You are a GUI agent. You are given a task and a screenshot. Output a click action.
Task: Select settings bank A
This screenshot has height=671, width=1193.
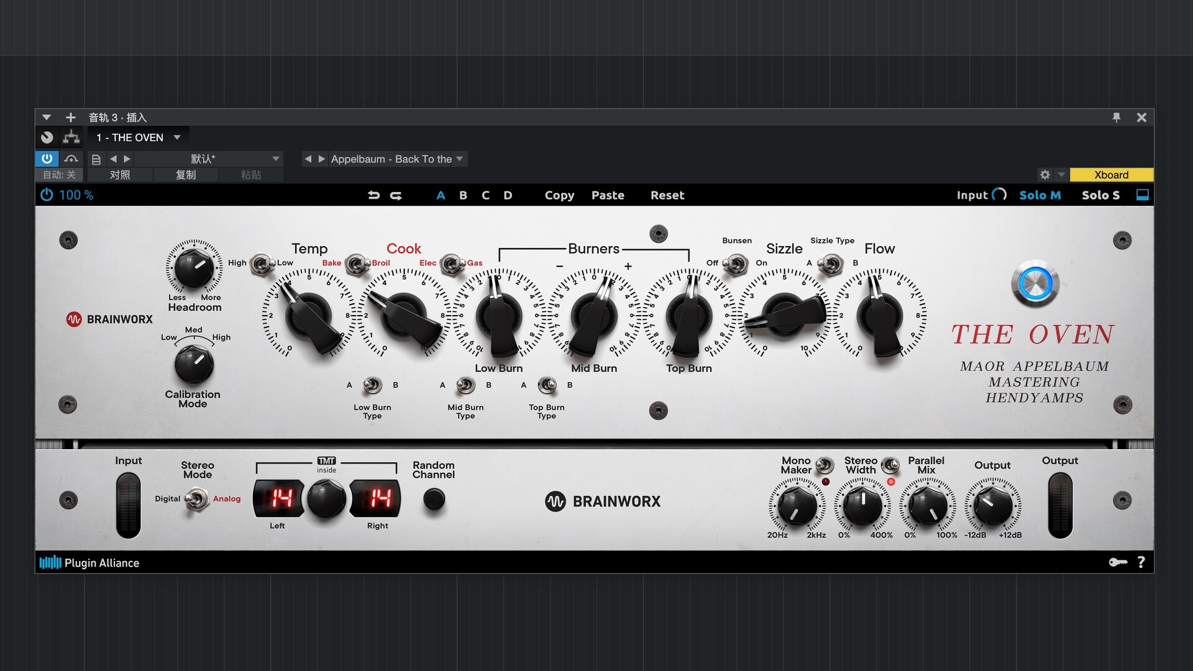[441, 195]
